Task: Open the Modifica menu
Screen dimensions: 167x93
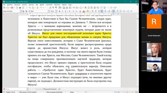Action: click(10, 5)
